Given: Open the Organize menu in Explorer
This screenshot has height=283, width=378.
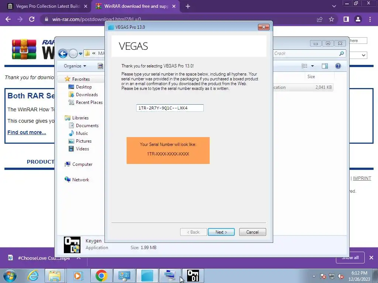Looking at the screenshot, I should [75, 66].
